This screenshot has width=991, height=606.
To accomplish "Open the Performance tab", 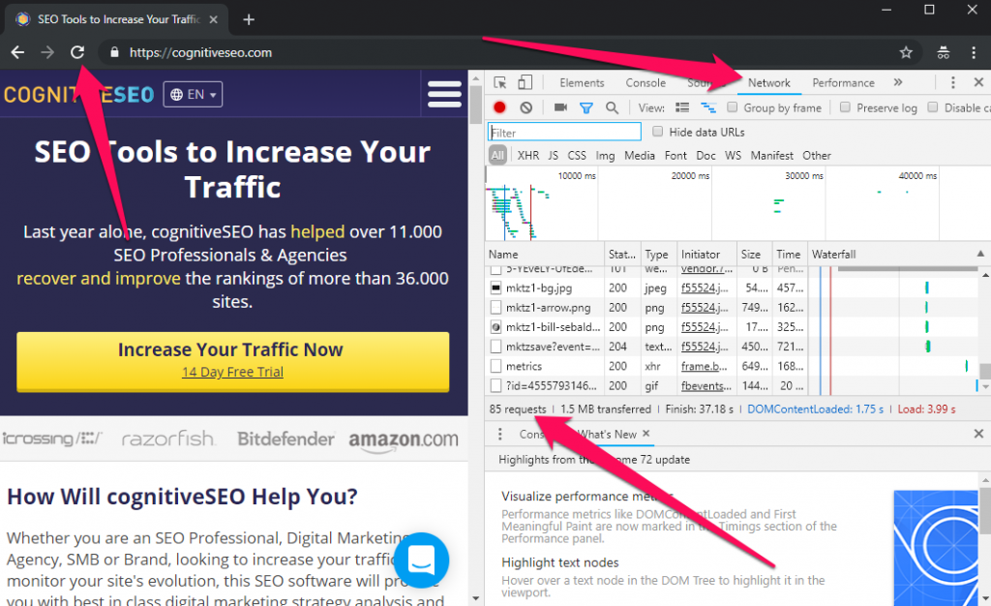I will (843, 83).
